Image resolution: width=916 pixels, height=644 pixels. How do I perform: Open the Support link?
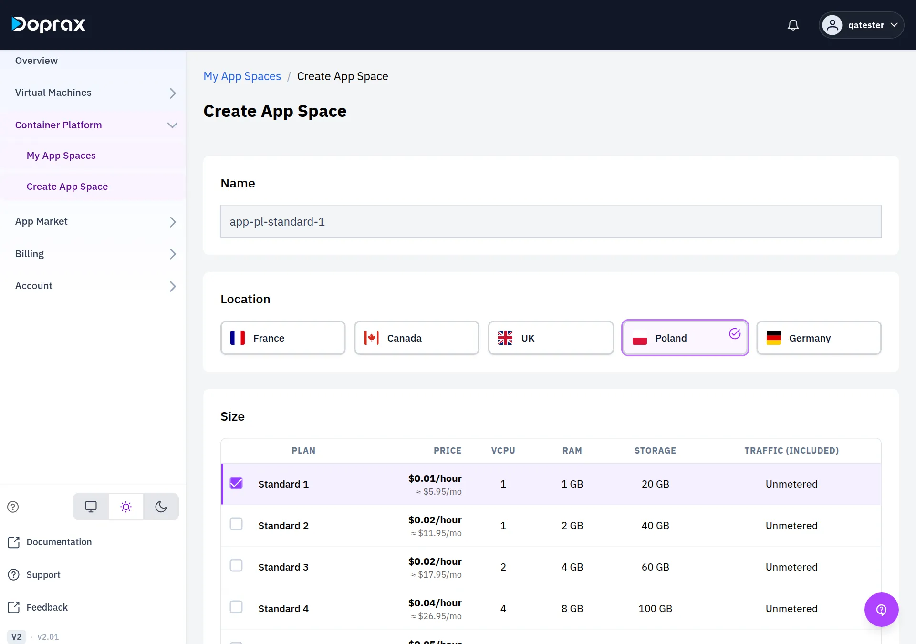(x=43, y=575)
